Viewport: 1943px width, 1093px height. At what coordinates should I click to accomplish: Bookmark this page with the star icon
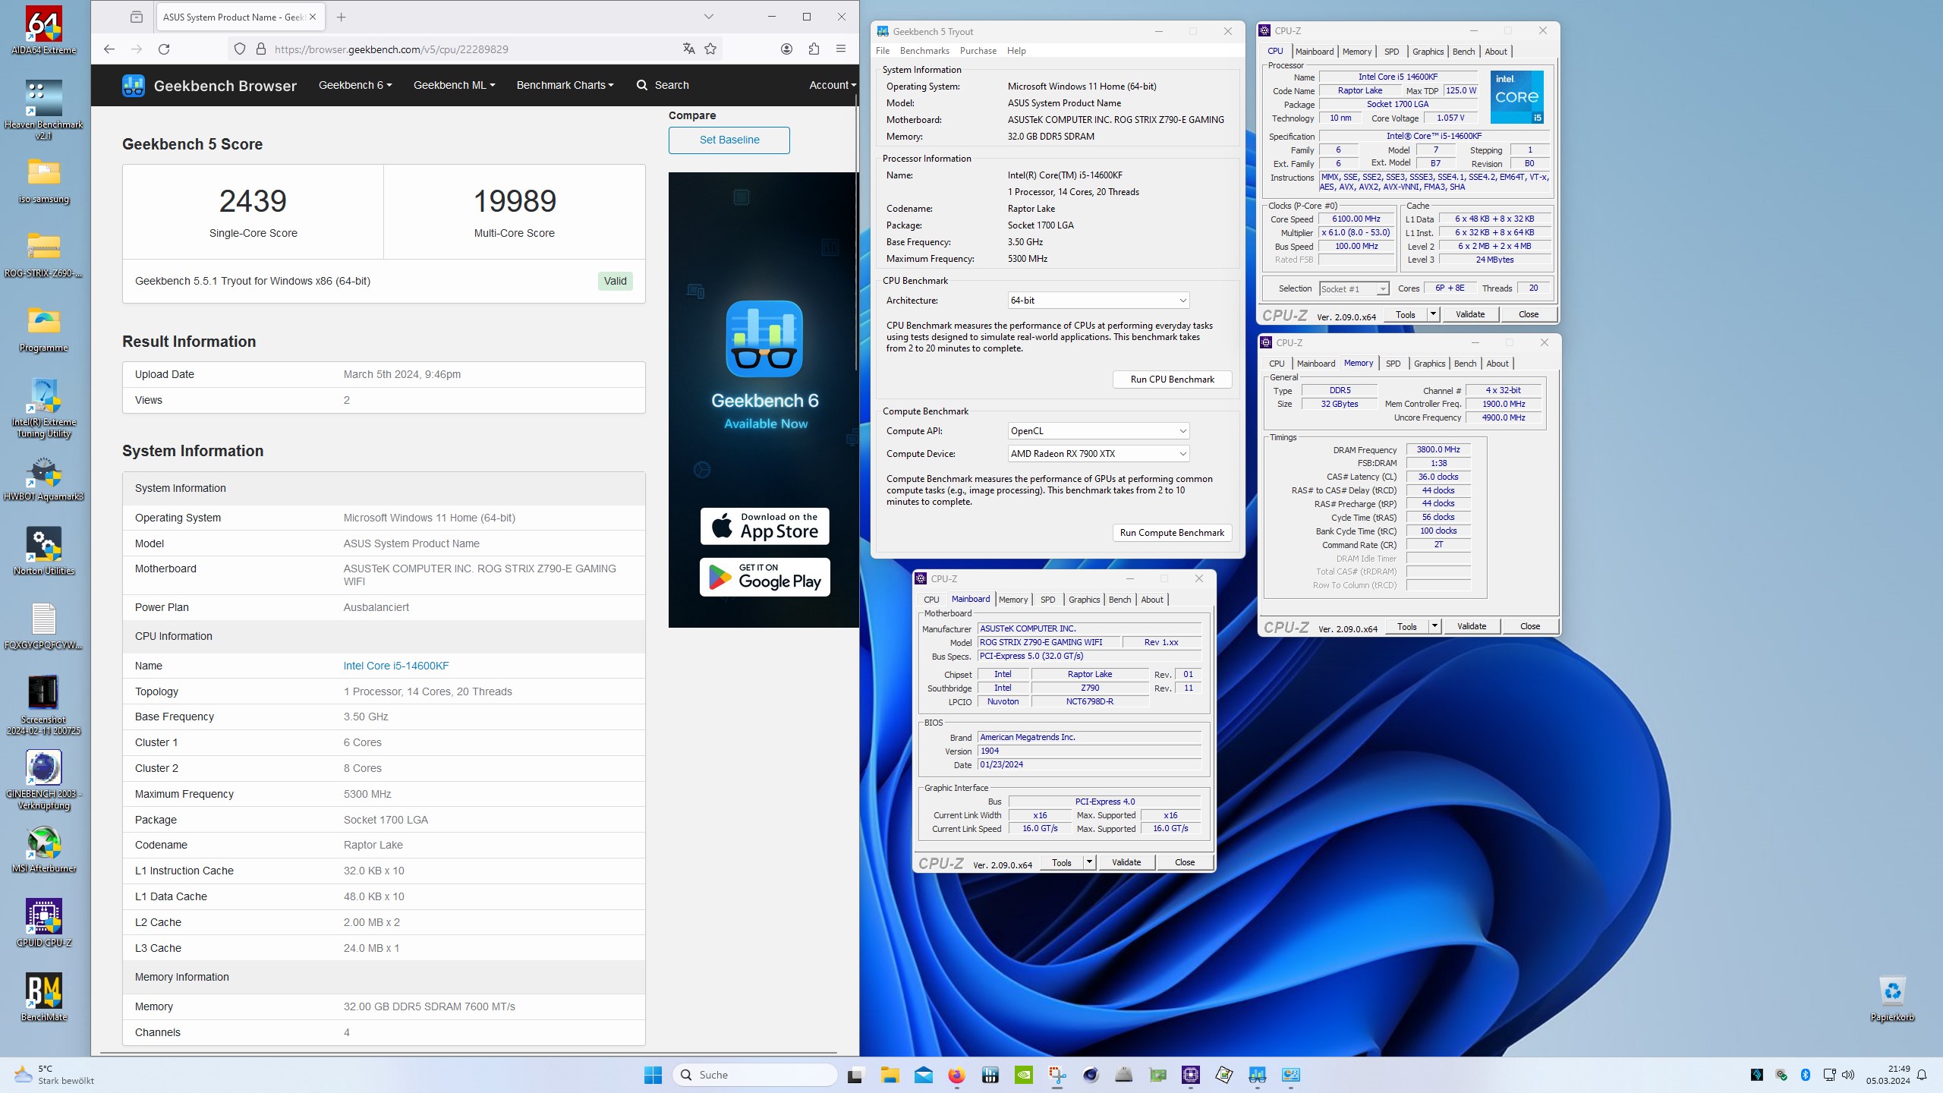[x=710, y=49]
